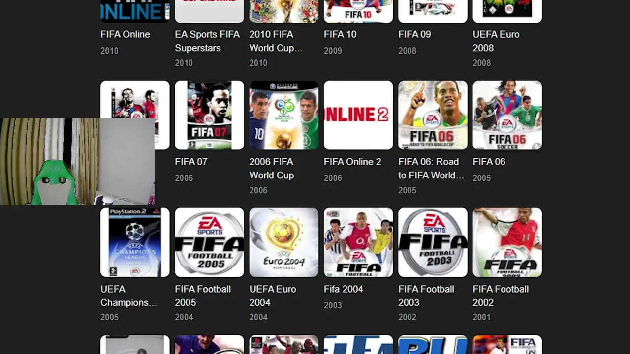Image resolution: width=630 pixels, height=354 pixels.
Task: Select the FIFA Online 2 logo tile
Action: click(358, 115)
